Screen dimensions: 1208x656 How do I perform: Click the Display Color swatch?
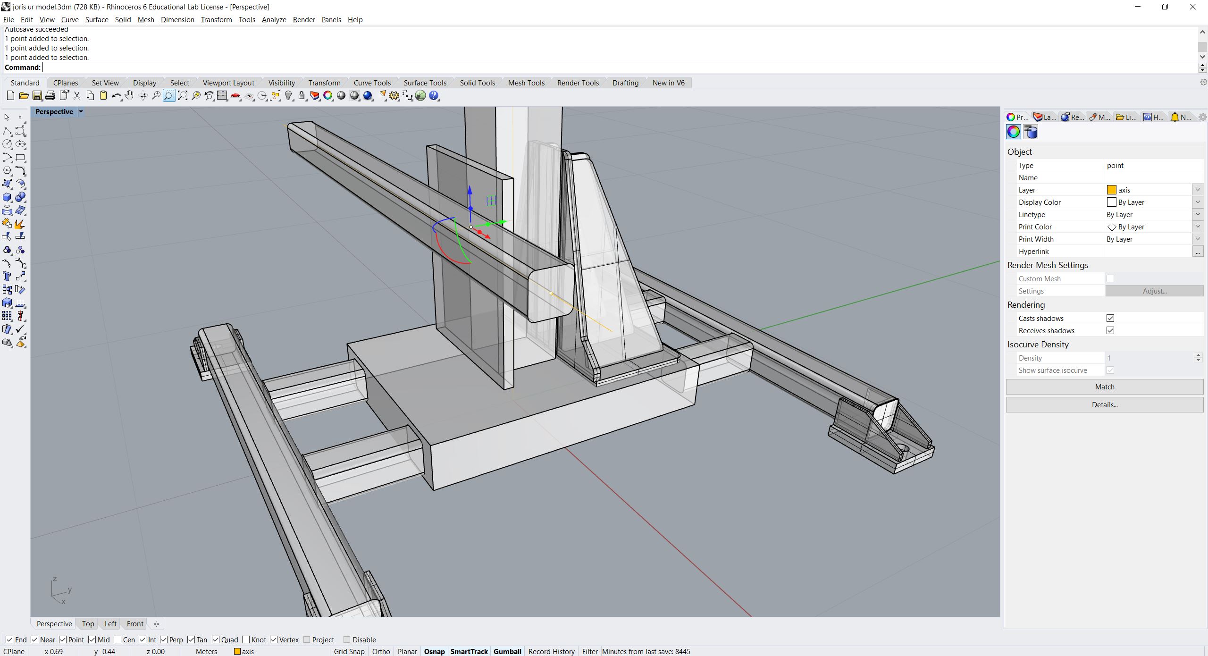point(1112,202)
